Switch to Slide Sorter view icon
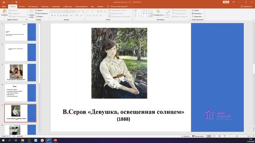Viewport: 255px width, 143px height. click(214, 136)
